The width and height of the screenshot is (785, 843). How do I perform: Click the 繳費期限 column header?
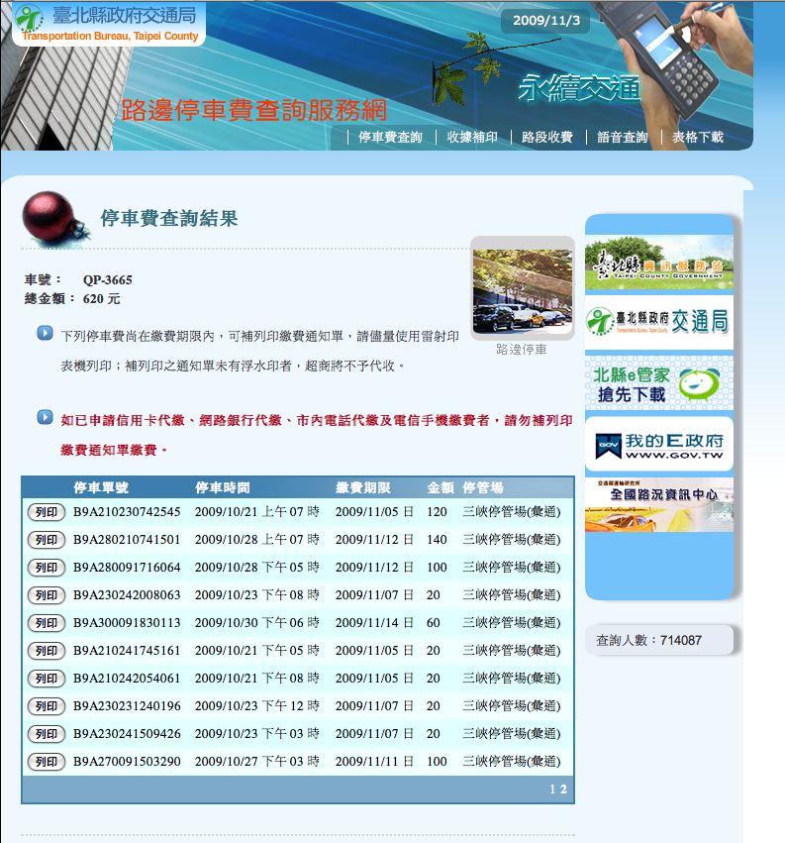click(363, 487)
